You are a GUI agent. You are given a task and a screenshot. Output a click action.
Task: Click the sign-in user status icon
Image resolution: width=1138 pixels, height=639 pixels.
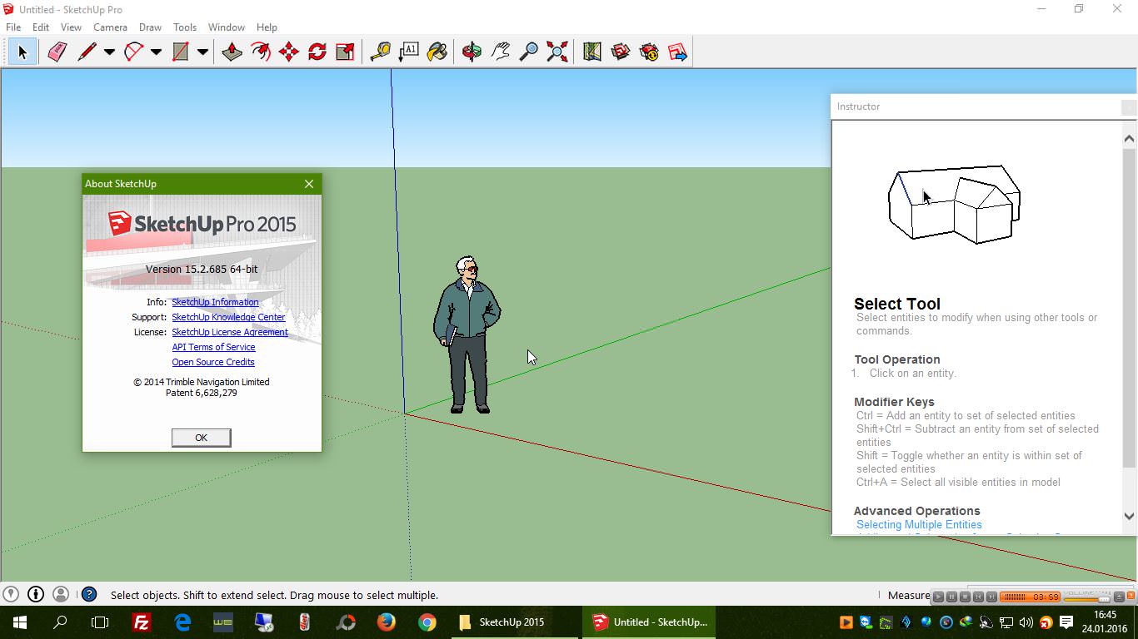pos(61,594)
